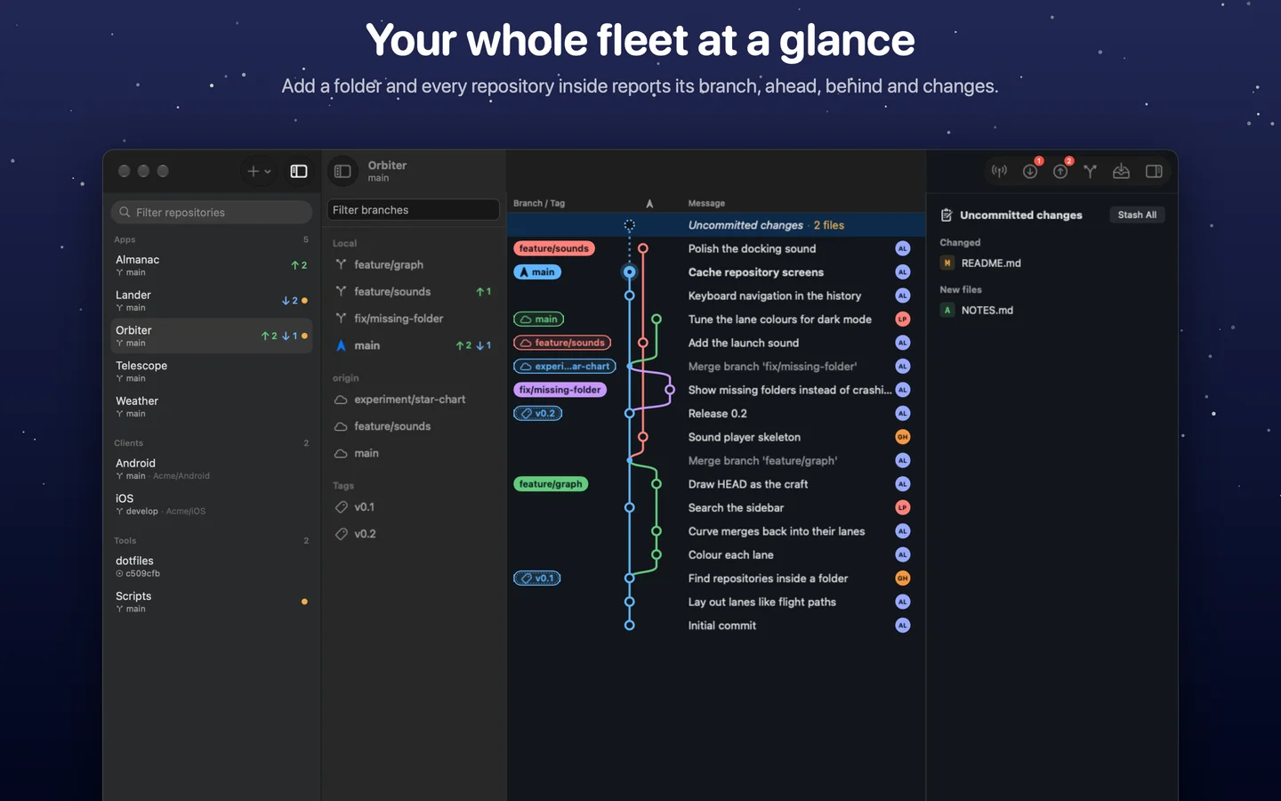Open the Telescope repository
The image size is (1281, 801).
click(212, 371)
